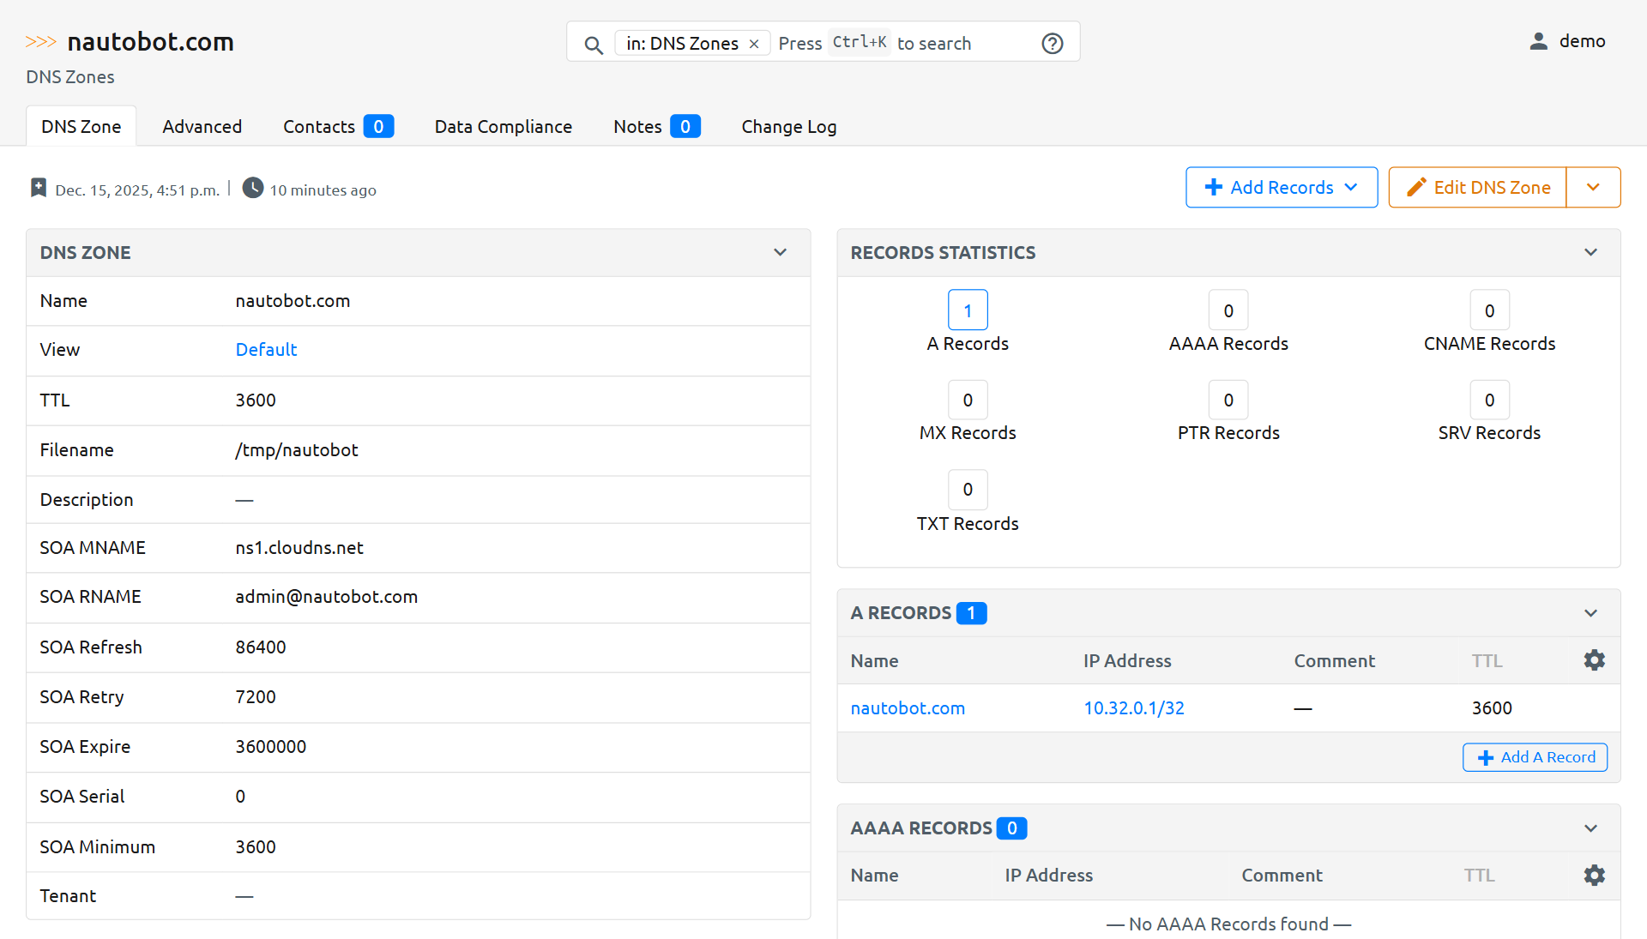This screenshot has width=1647, height=939.
Task: Open the search help question icon
Action: (x=1052, y=43)
